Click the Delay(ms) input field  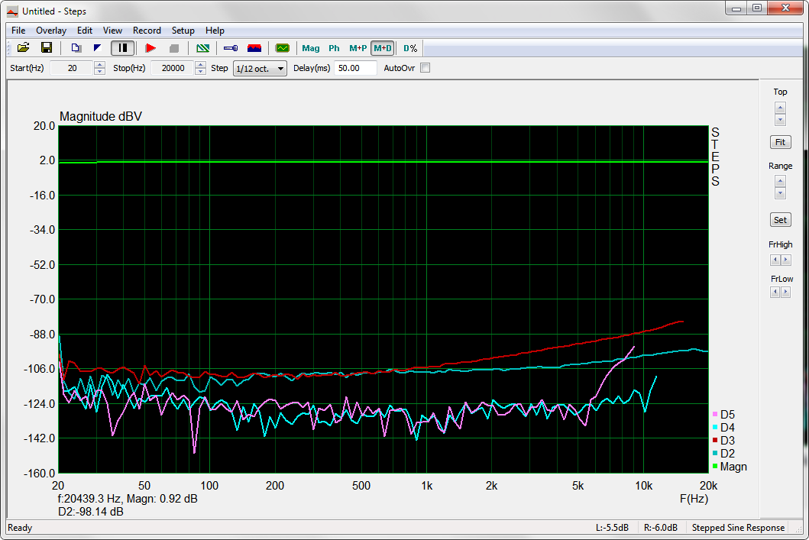click(355, 68)
